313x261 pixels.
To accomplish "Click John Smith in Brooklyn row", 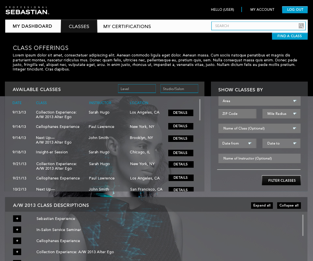I will [x=98, y=138].
